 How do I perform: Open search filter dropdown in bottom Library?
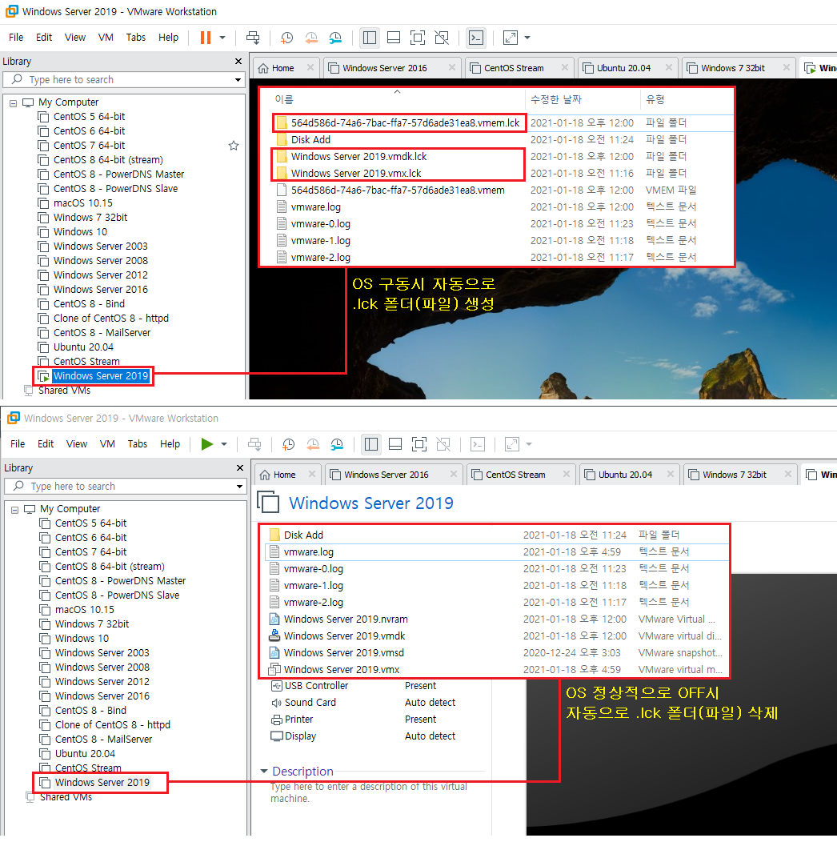[239, 487]
